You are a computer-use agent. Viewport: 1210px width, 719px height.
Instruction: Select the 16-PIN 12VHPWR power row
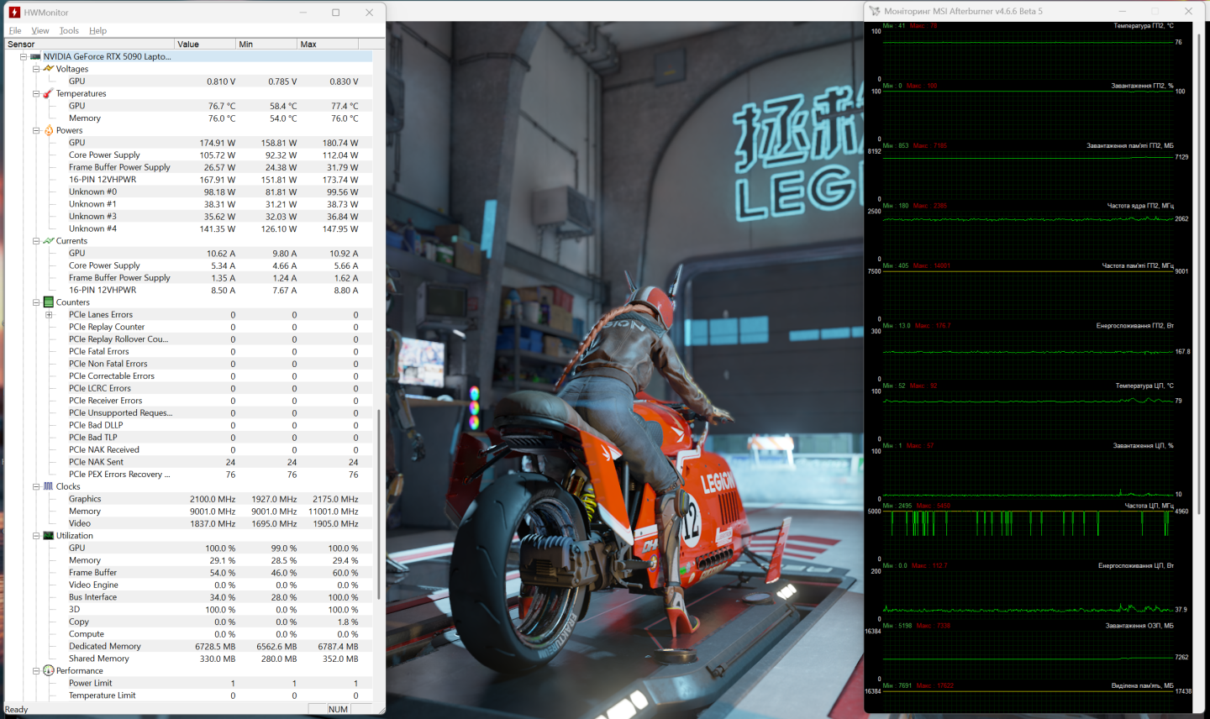[103, 180]
